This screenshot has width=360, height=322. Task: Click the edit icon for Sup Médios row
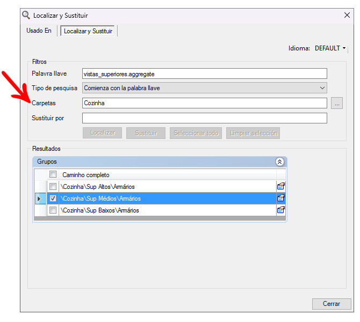(281, 199)
